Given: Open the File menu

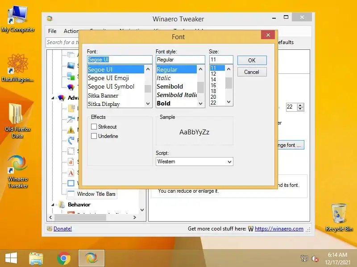Looking at the screenshot, I should coord(52,31).
